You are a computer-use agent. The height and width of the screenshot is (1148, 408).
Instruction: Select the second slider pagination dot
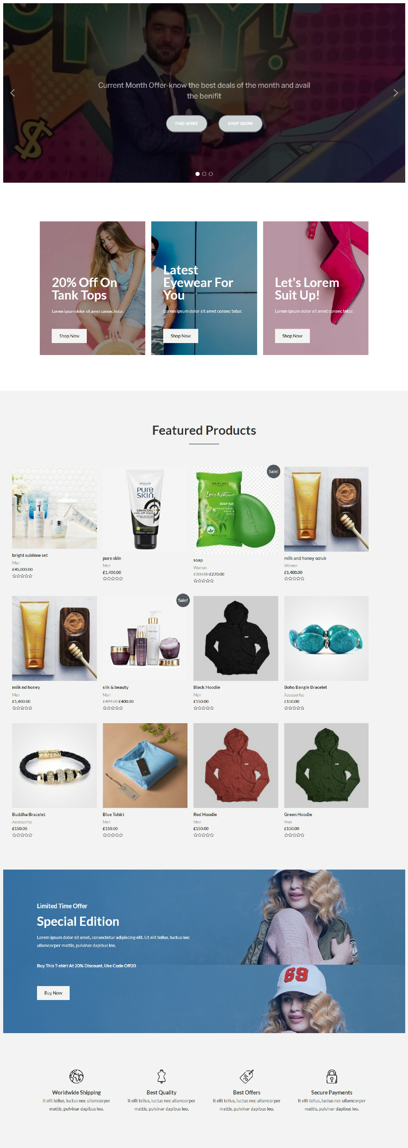coord(204,174)
